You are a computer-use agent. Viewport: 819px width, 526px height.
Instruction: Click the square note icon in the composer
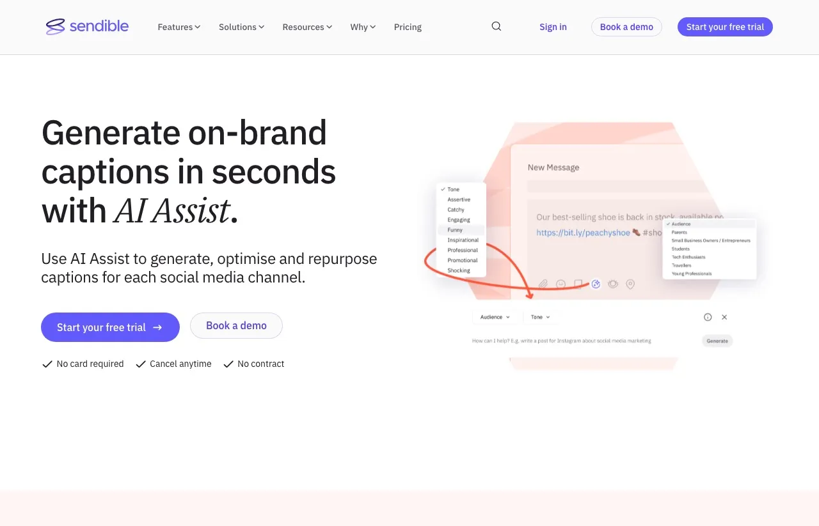point(578,284)
